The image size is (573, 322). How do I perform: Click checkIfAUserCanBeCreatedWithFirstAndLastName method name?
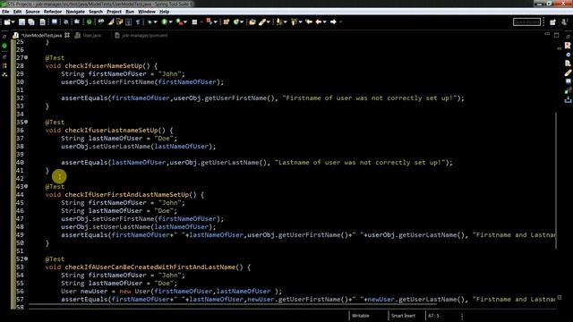(150, 267)
